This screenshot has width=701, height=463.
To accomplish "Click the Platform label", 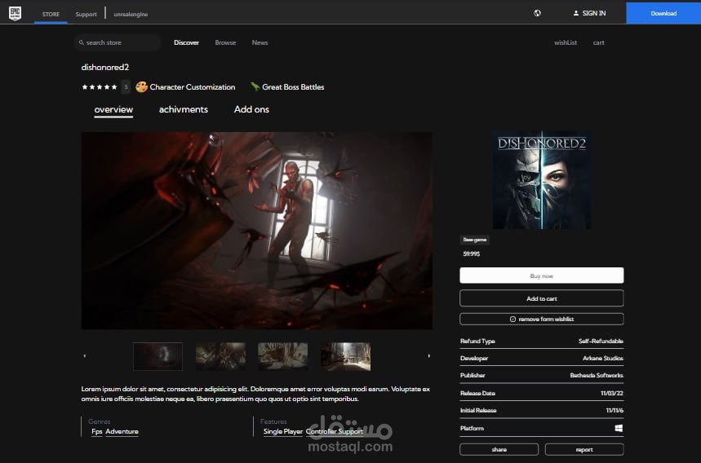I will [472, 428].
